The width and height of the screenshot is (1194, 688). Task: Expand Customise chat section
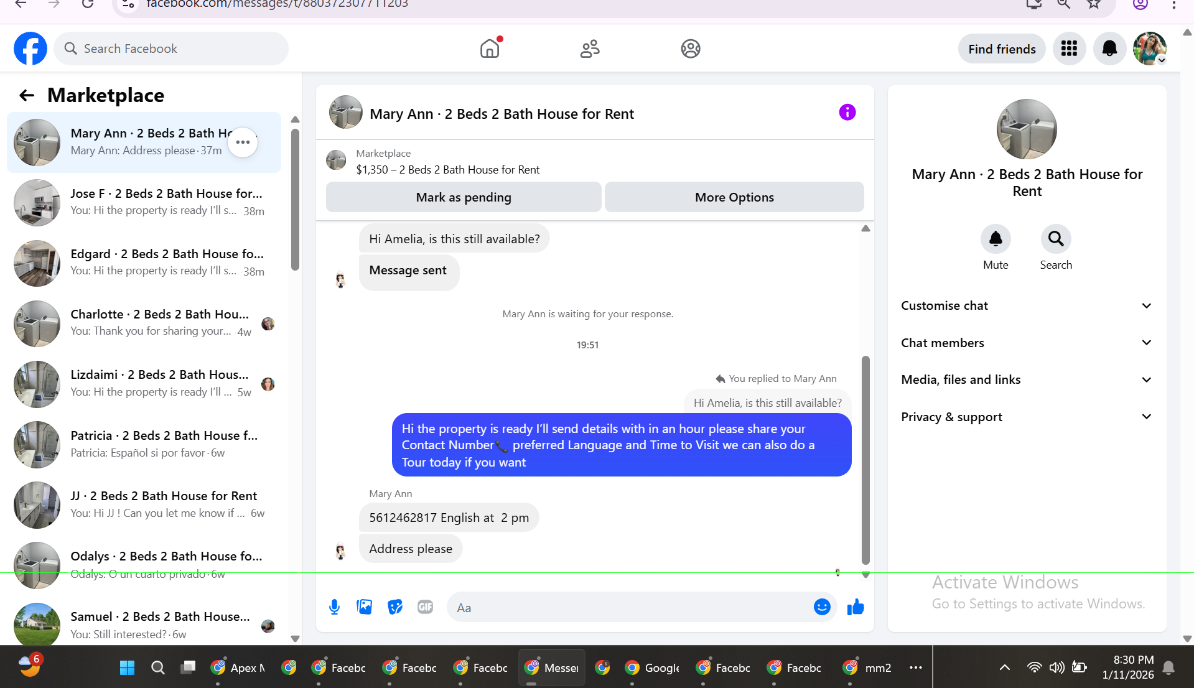pos(1026,305)
